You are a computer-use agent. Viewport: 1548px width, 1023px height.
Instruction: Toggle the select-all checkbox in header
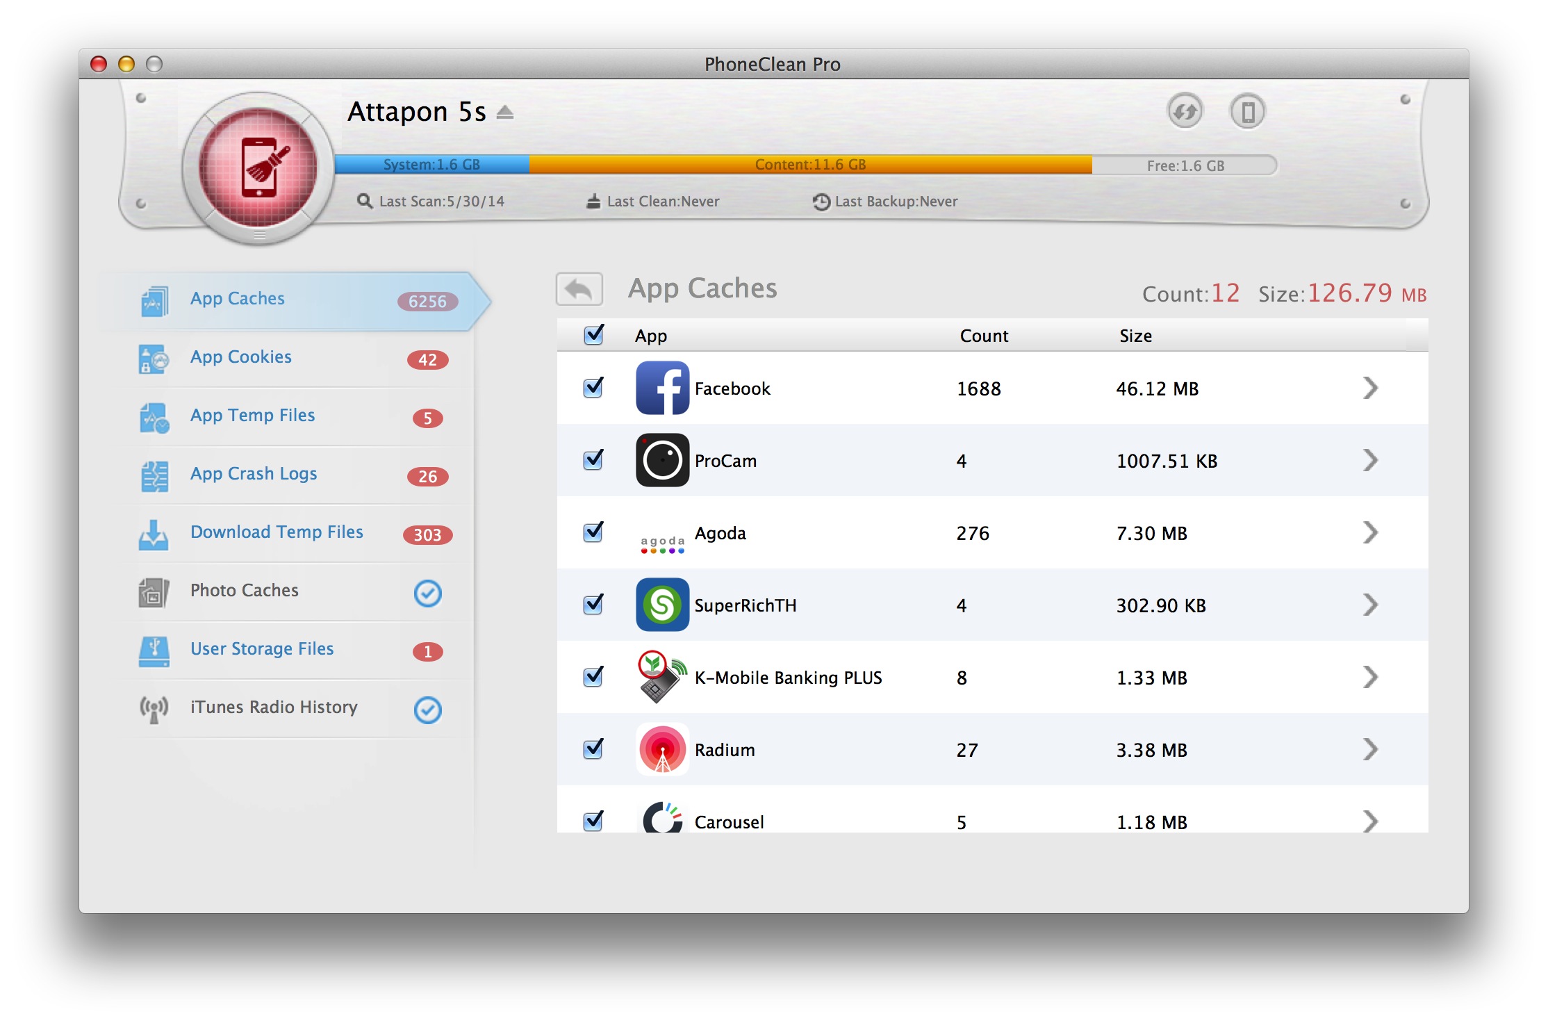point(593,335)
